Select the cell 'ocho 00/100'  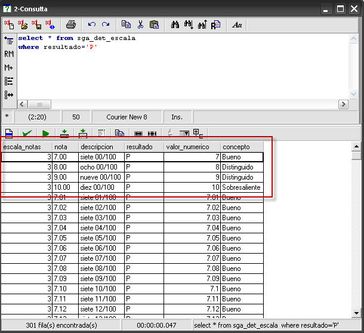(x=101, y=167)
